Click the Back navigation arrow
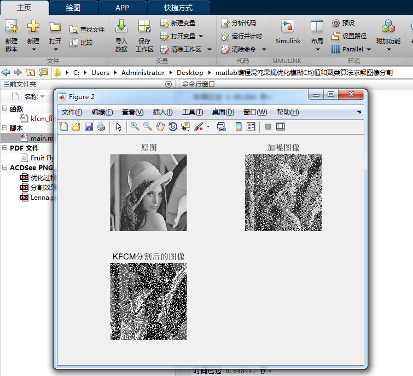The image size is (413, 376). [x=6, y=72]
